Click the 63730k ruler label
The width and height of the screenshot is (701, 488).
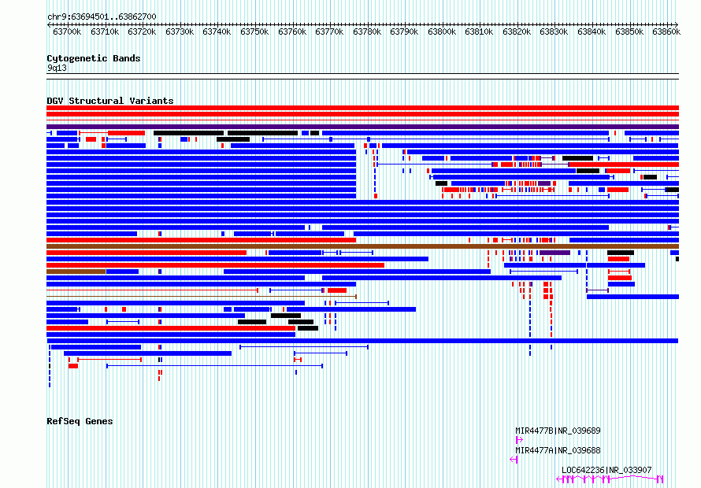180,31
